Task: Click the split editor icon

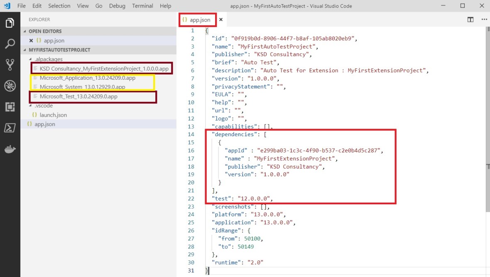Action: [470, 20]
